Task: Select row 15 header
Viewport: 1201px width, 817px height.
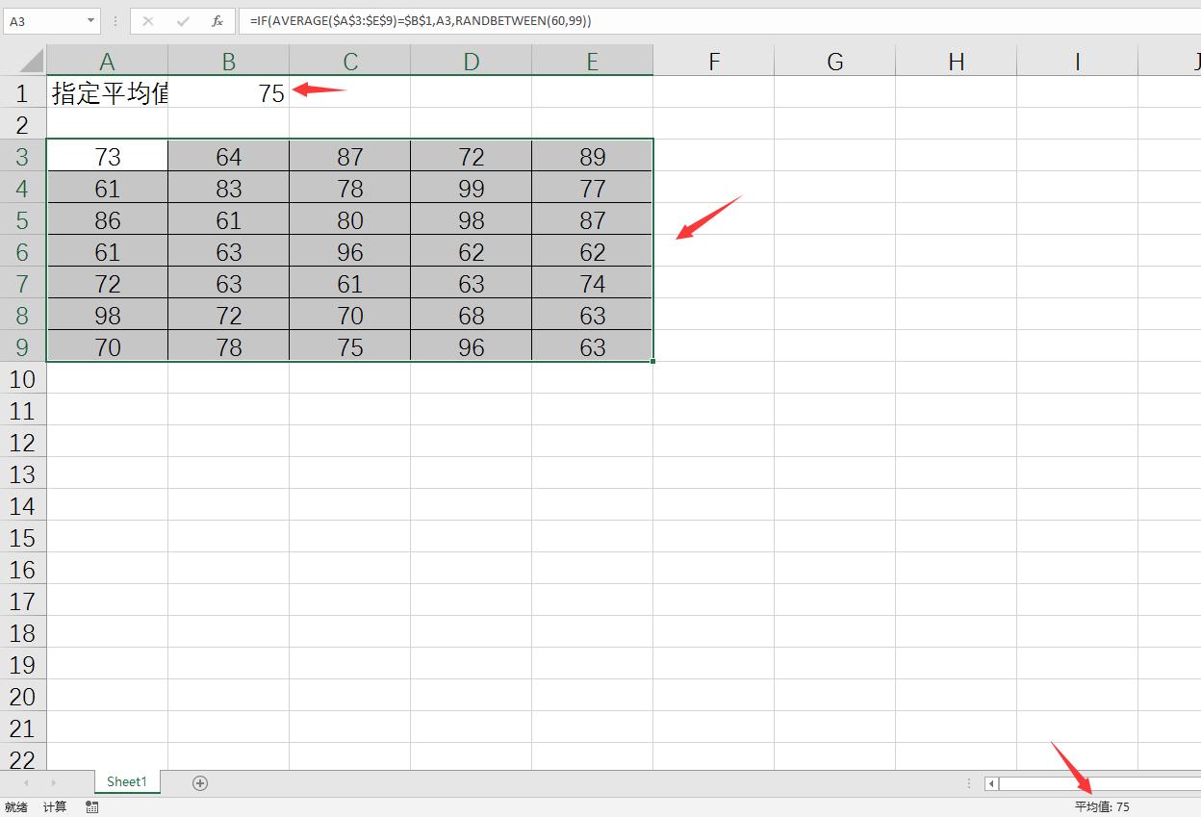Action: click(x=23, y=537)
